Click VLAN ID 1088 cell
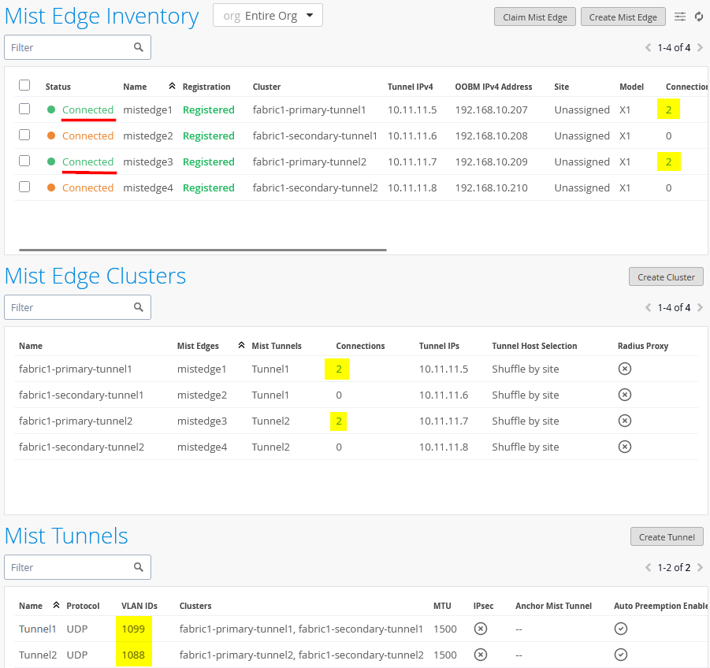Image resolution: width=710 pixels, height=668 pixels. click(133, 655)
